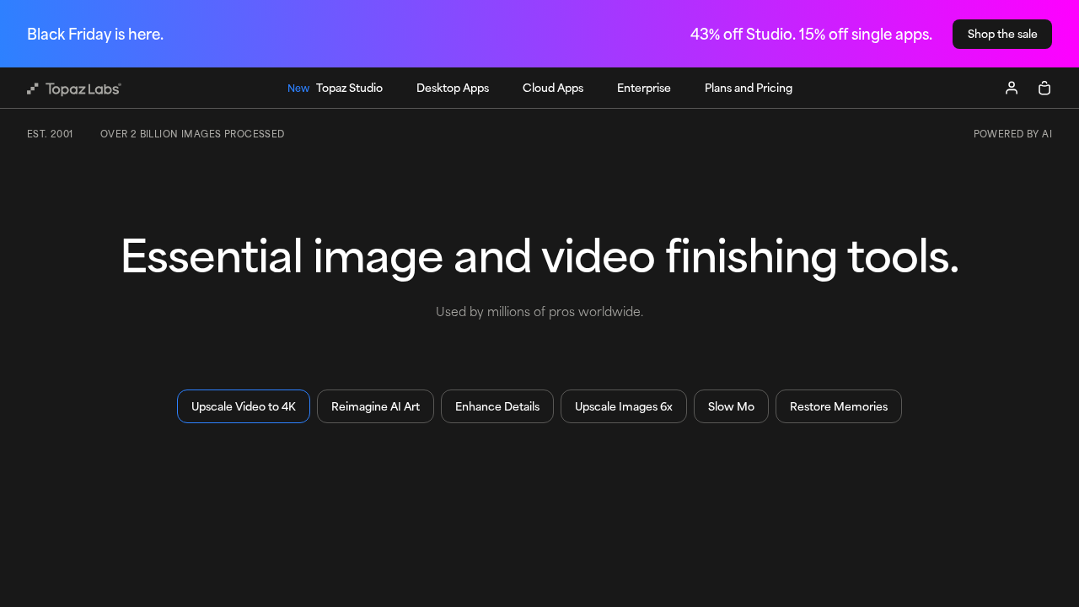1079x607 pixels.
Task: Choose the Restore Memories feature
Action: pyautogui.click(x=838, y=406)
